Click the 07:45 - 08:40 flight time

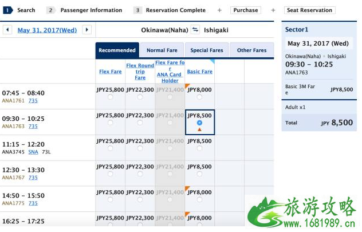point(23,93)
